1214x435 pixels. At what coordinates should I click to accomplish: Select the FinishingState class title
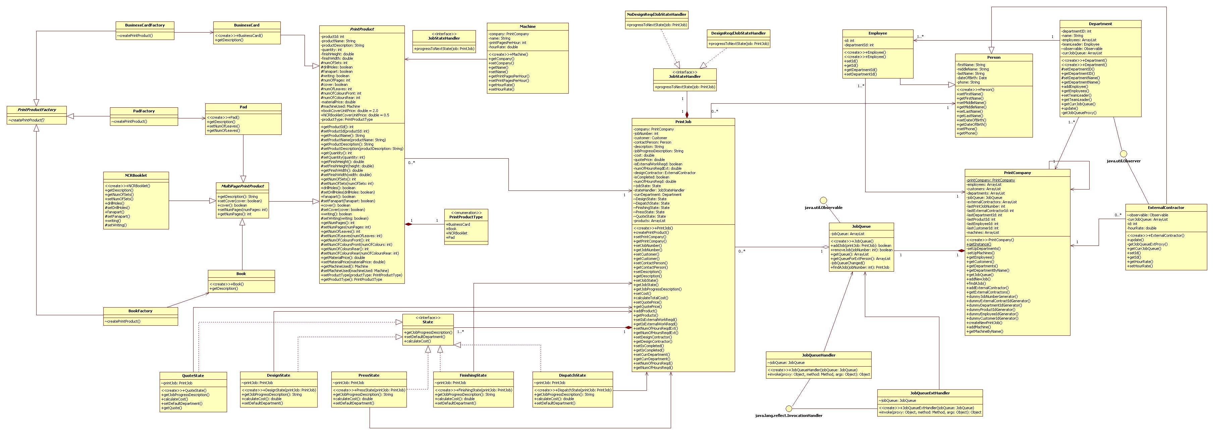[x=473, y=375]
